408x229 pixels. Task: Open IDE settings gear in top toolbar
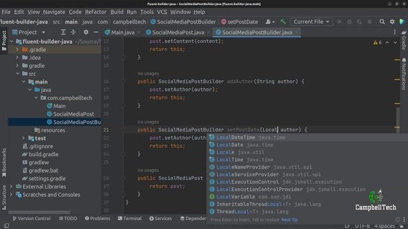pos(392,22)
